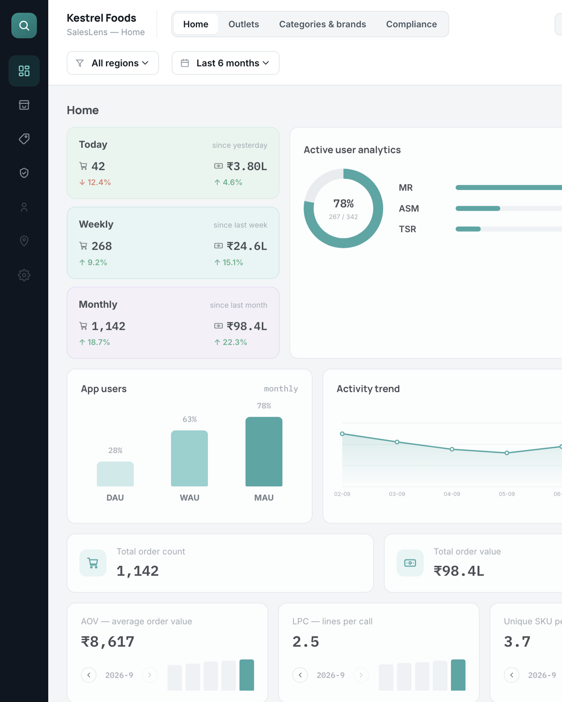The image size is (562, 702).
Task: Click the banknote icon next to ₹24.6L
Action: (x=219, y=246)
